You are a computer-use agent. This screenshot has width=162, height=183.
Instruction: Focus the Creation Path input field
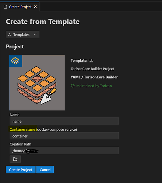64,150
